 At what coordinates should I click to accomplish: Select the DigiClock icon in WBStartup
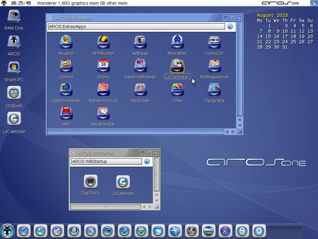91,181
